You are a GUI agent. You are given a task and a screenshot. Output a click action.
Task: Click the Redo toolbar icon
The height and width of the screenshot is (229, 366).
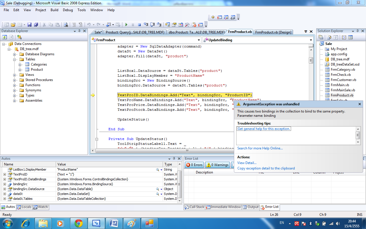click(98, 25)
